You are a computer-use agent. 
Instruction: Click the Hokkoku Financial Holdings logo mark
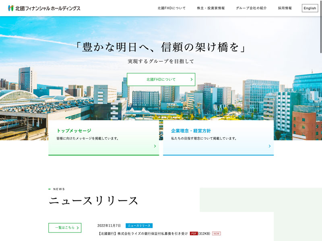tap(11, 8)
